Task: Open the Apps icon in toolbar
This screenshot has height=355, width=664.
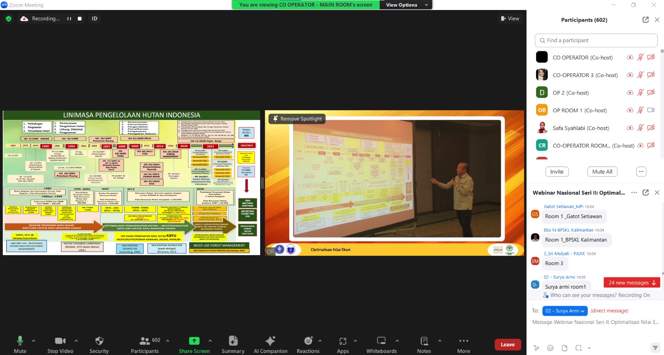Action: [x=343, y=341]
